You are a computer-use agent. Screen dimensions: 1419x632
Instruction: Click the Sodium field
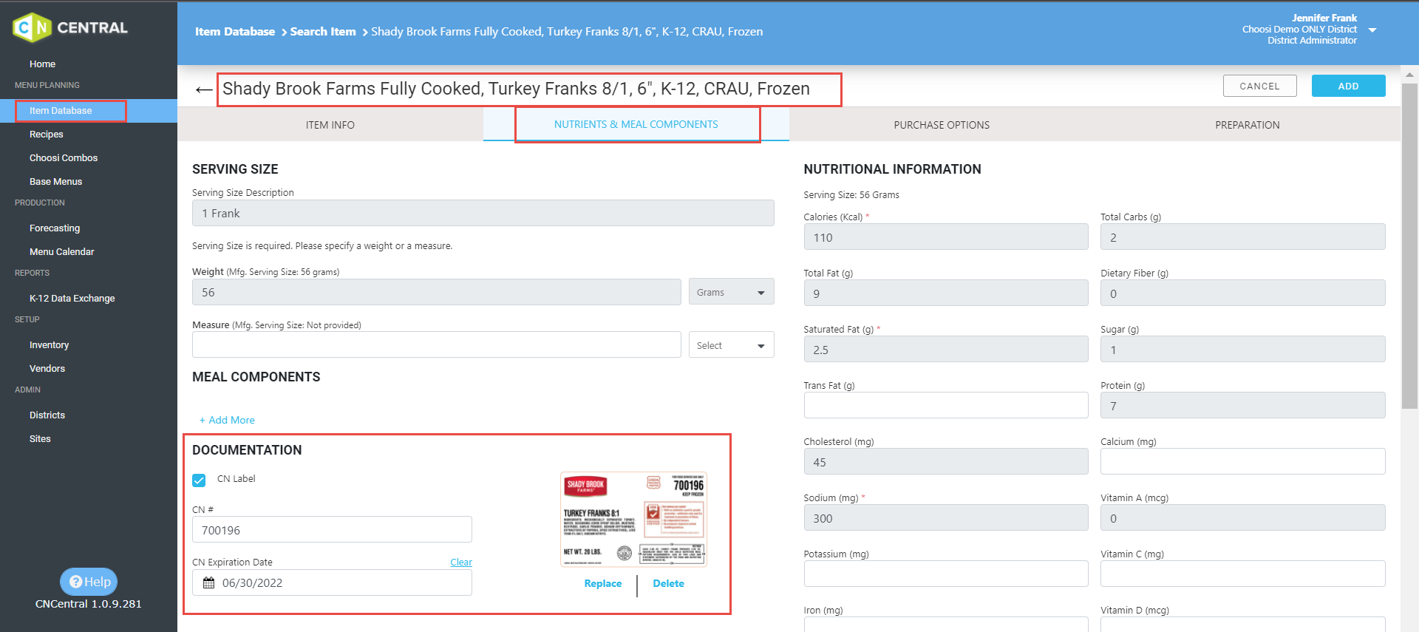[x=946, y=518]
